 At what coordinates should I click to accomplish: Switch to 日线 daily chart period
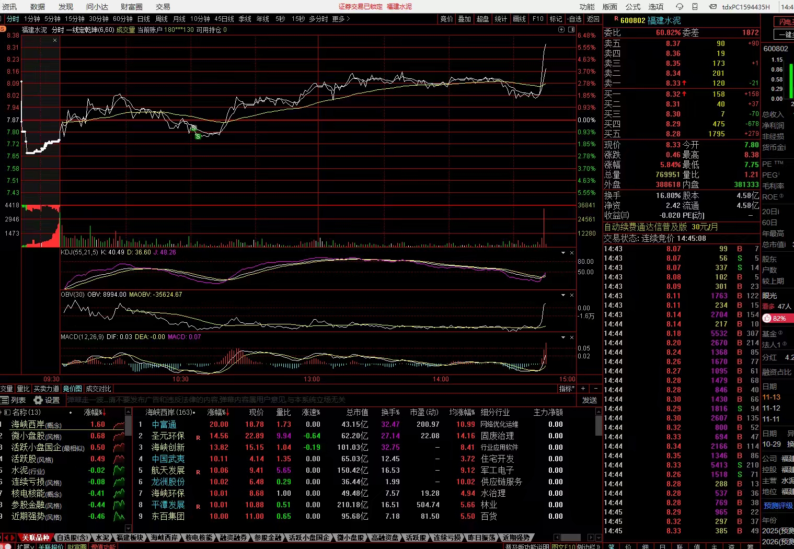(144, 19)
